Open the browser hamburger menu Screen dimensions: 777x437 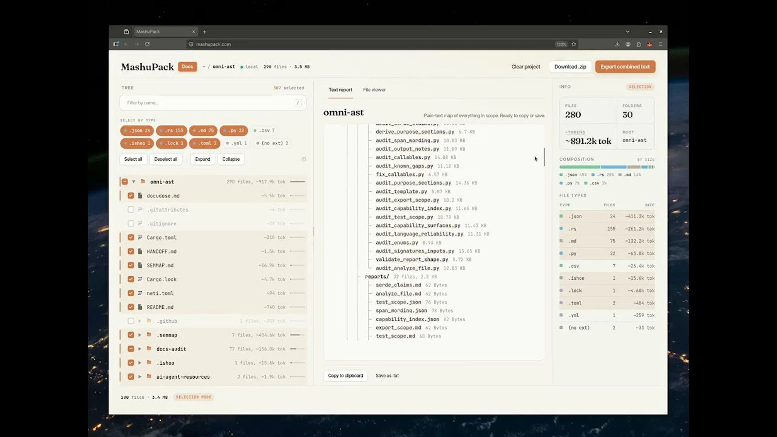660,44
